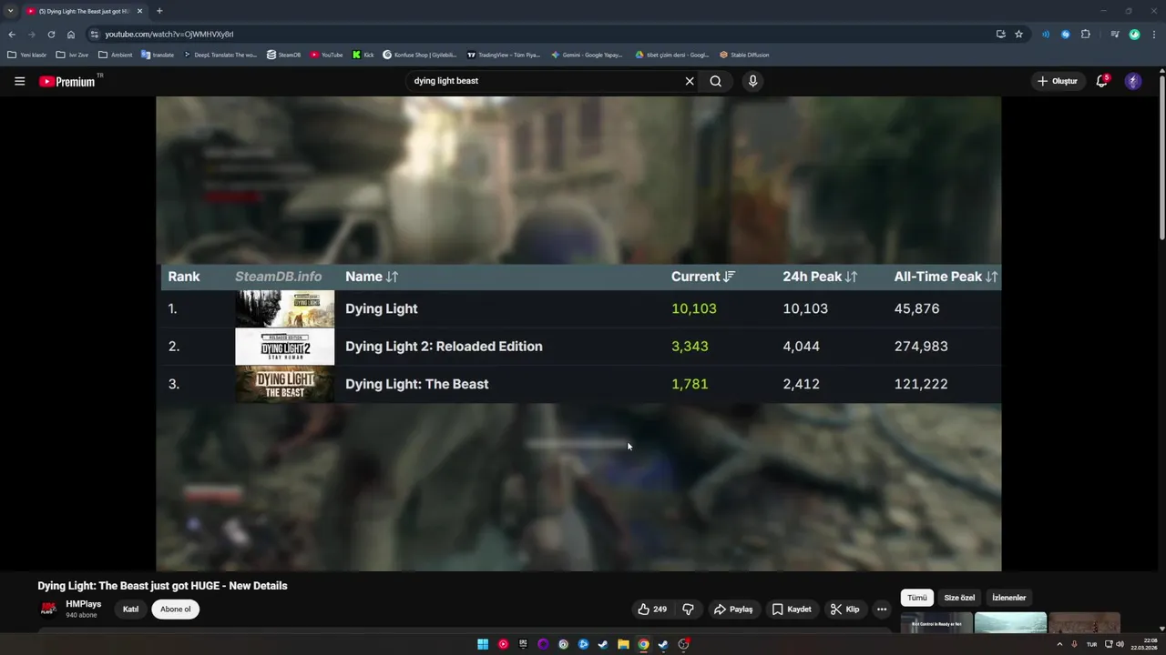Open the blue sound-waves extension

(1046, 34)
